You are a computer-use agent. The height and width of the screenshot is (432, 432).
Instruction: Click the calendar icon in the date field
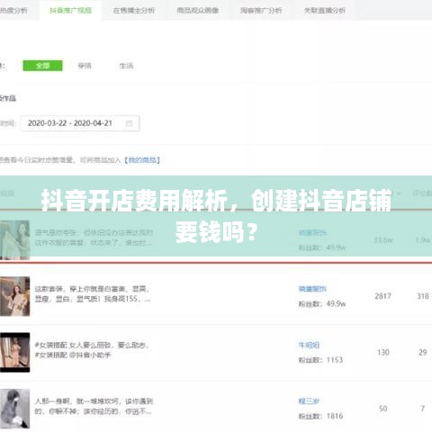point(129,123)
